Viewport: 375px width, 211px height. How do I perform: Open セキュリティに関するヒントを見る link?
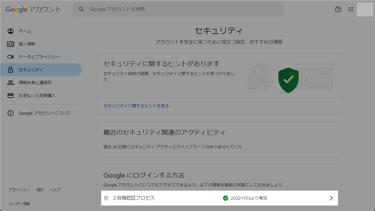point(136,106)
